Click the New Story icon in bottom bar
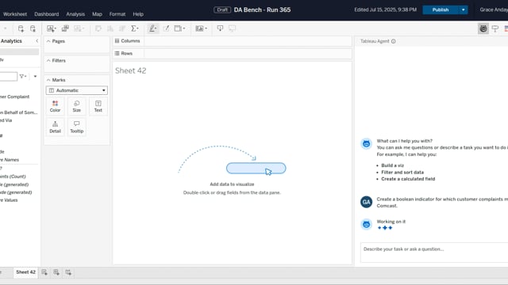 point(68,272)
